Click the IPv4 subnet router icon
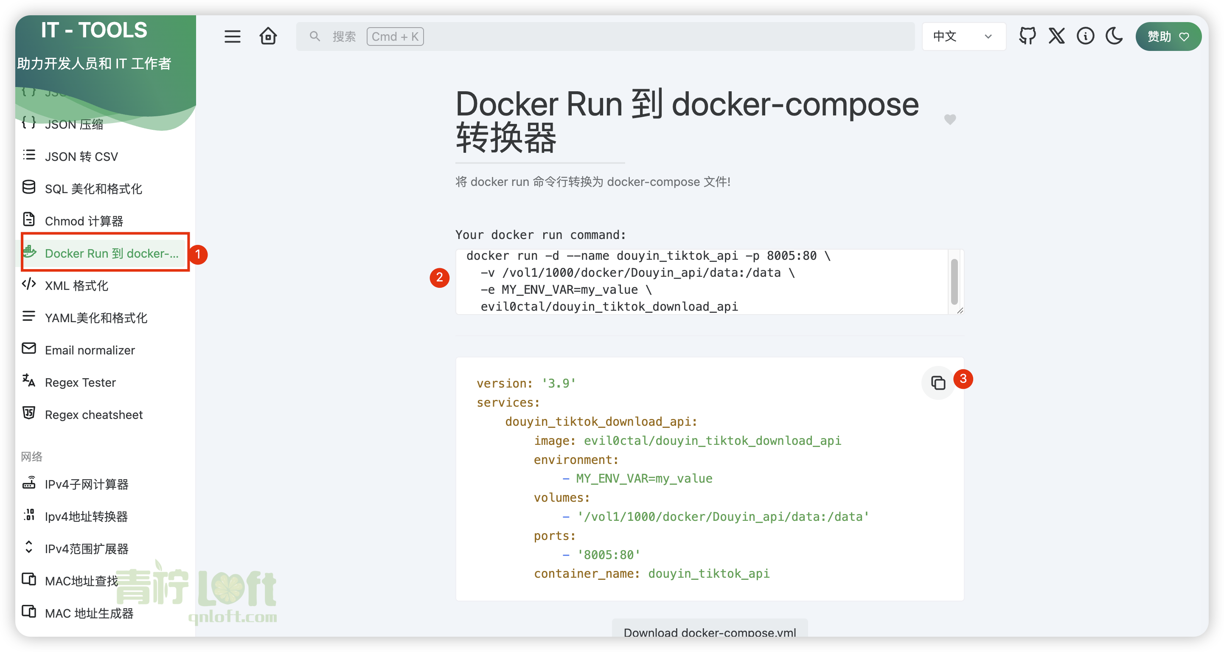This screenshot has height=652, width=1224. 29,483
